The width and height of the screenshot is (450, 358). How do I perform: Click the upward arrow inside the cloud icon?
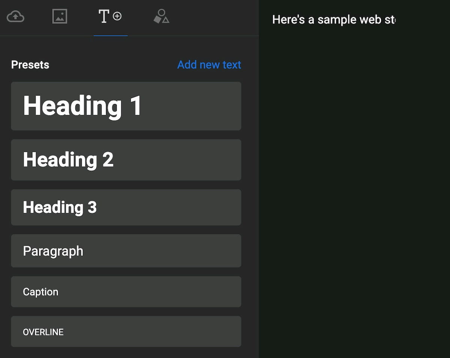click(x=16, y=16)
